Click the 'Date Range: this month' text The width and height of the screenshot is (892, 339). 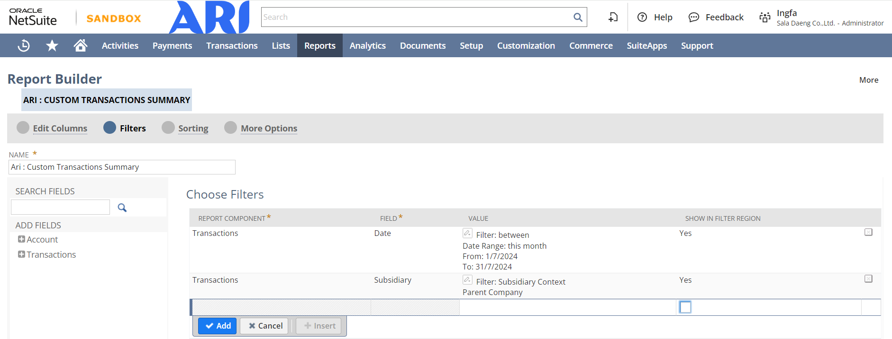pyautogui.click(x=504, y=246)
